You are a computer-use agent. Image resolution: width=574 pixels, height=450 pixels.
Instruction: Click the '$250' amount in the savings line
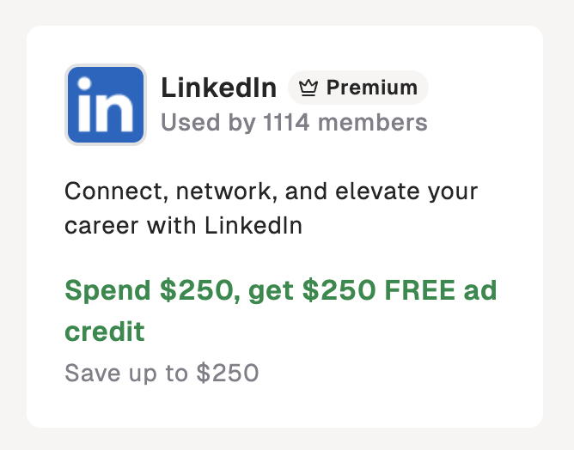(x=227, y=373)
